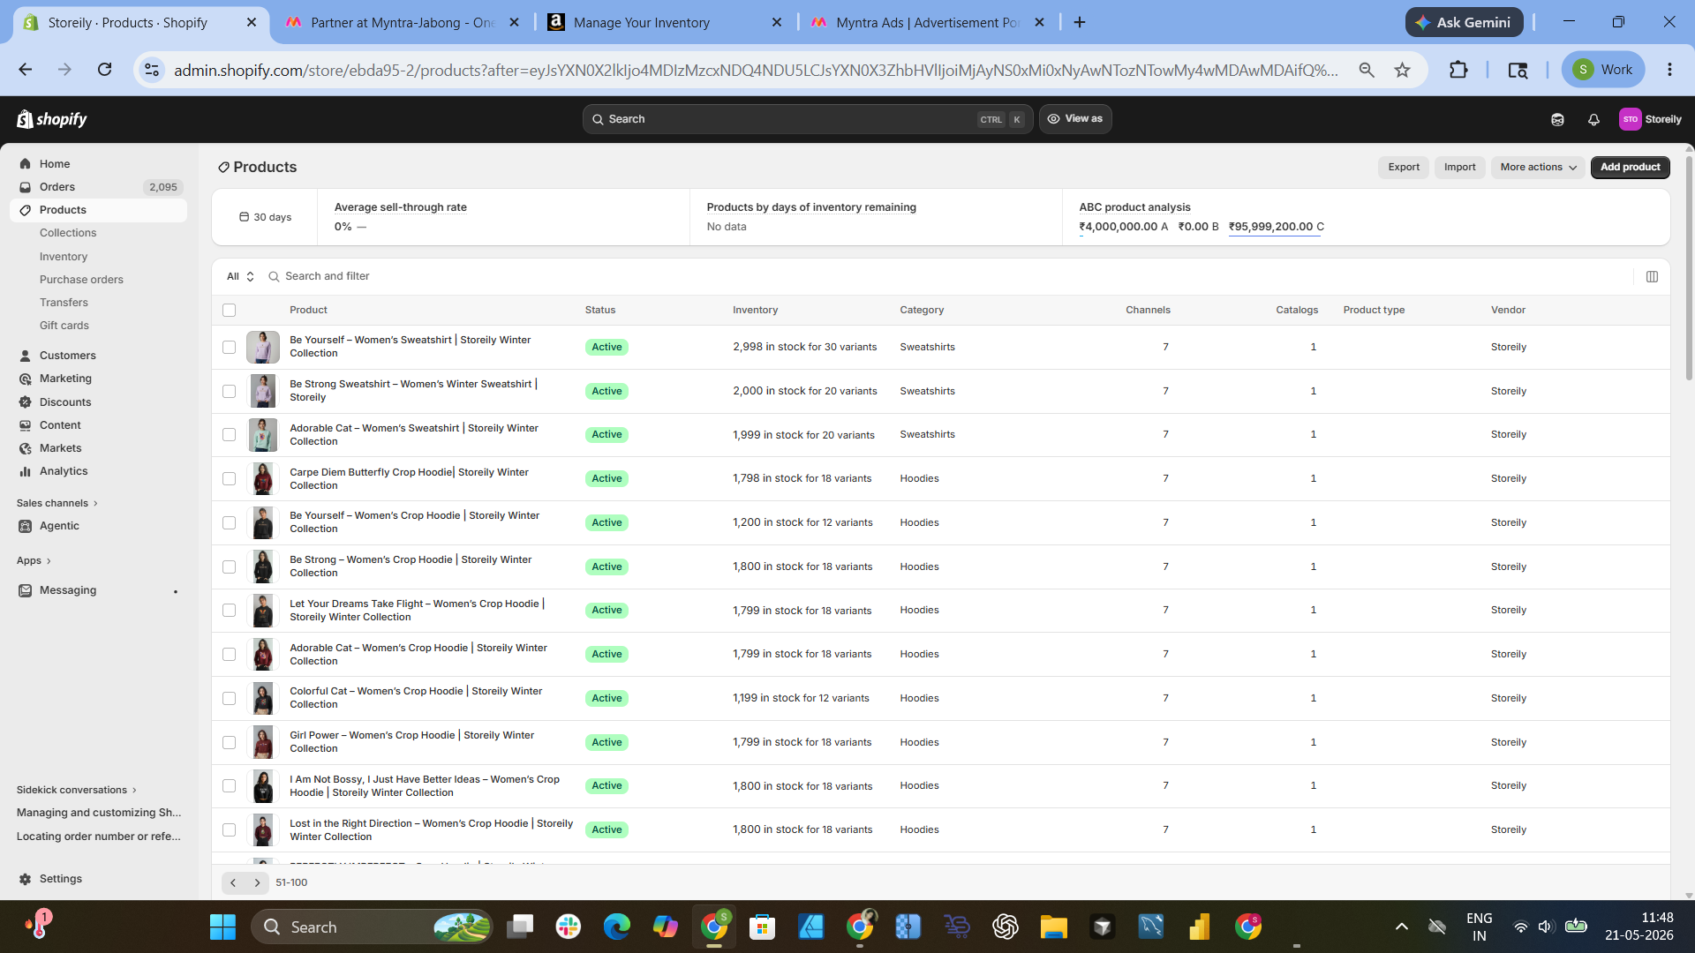Check Let Your Dreams Take Flight checkbox
This screenshot has width=1695, height=953.
point(230,611)
